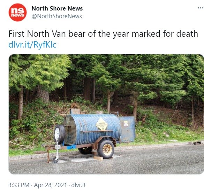Click the white 'ns' text in the logo

[x=18, y=10]
